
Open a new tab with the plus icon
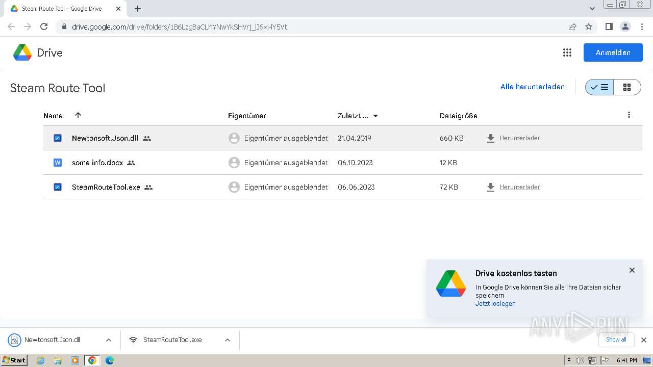(138, 9)
